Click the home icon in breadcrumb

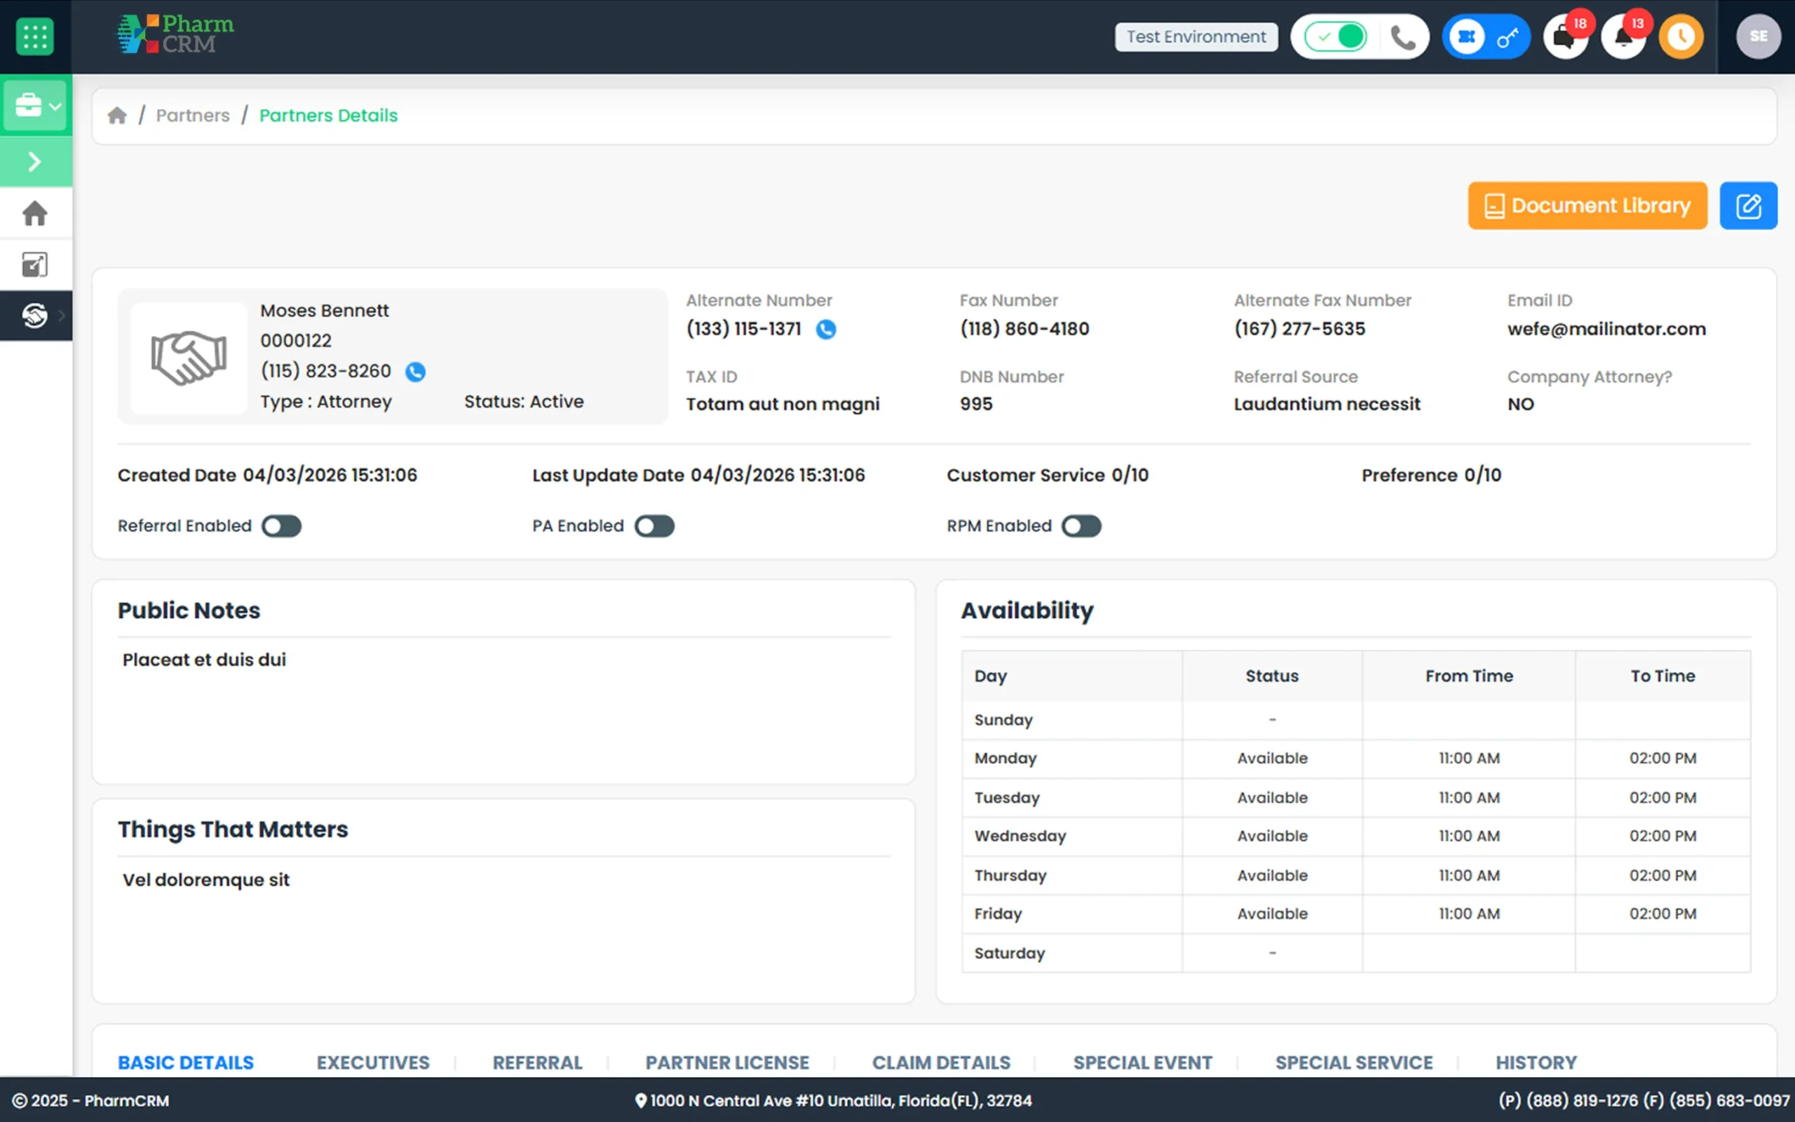pos(117,115)
